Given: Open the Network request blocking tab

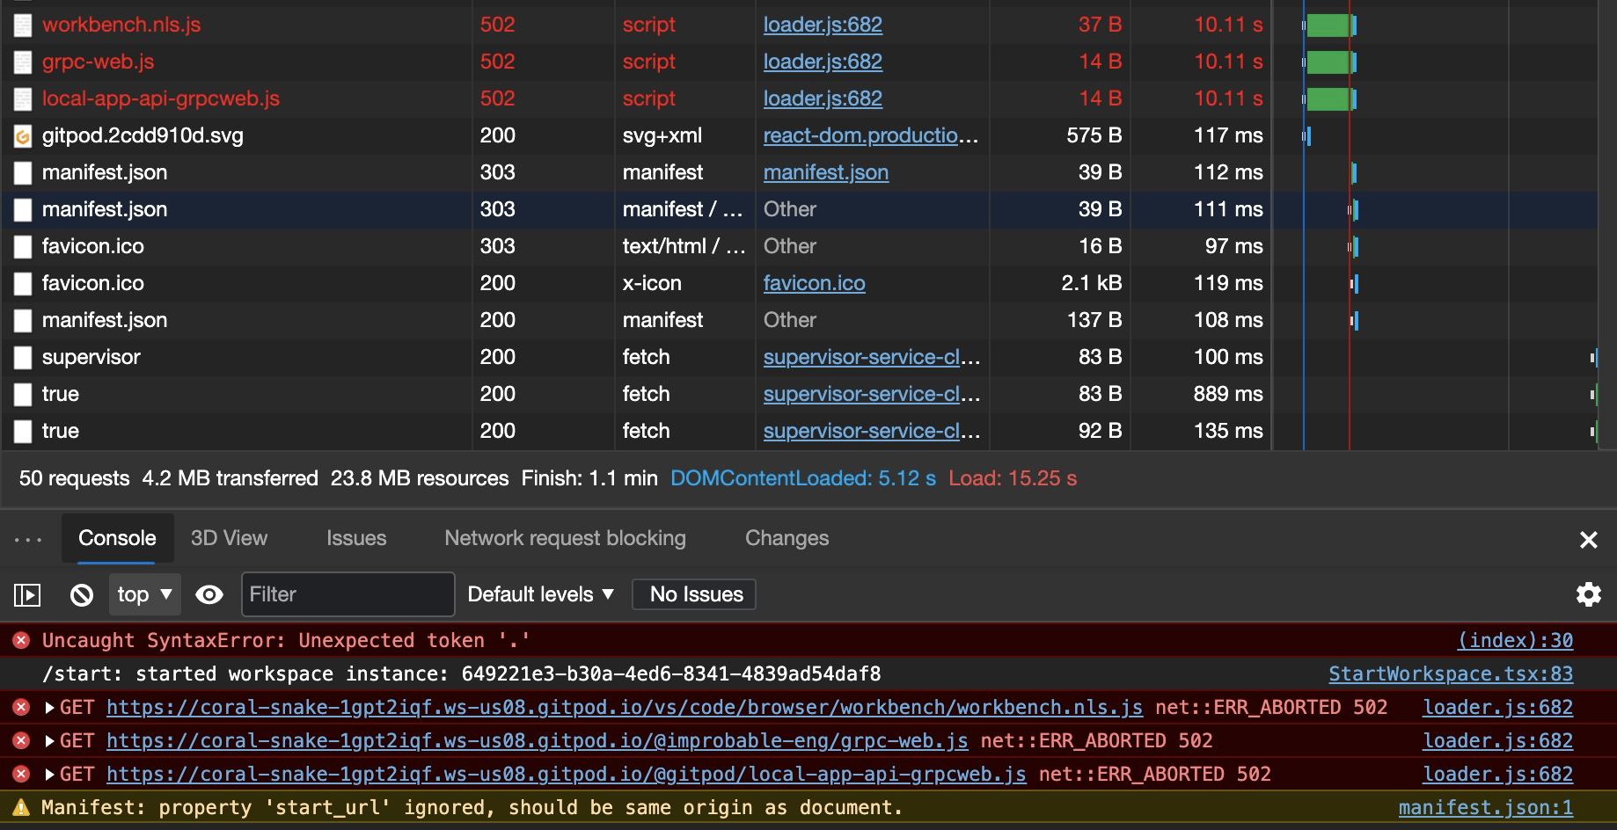Looking at the screenshot, I should tap(566, 538).
